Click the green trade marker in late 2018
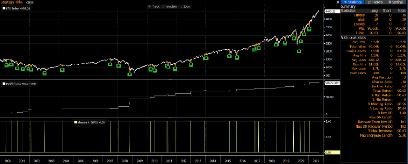Image resolution: width=408 pixels, height=164 pixels. [x=276, y=45]
